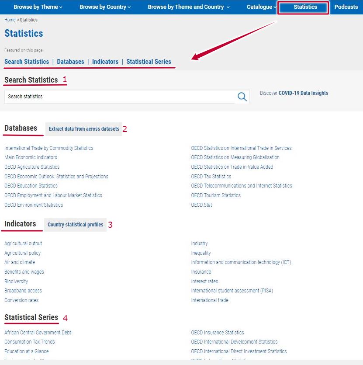Open OECD Environment Statistics
The height and width of the screenshot is (365, 363).
pyautogui.click(x=34, y=205)
